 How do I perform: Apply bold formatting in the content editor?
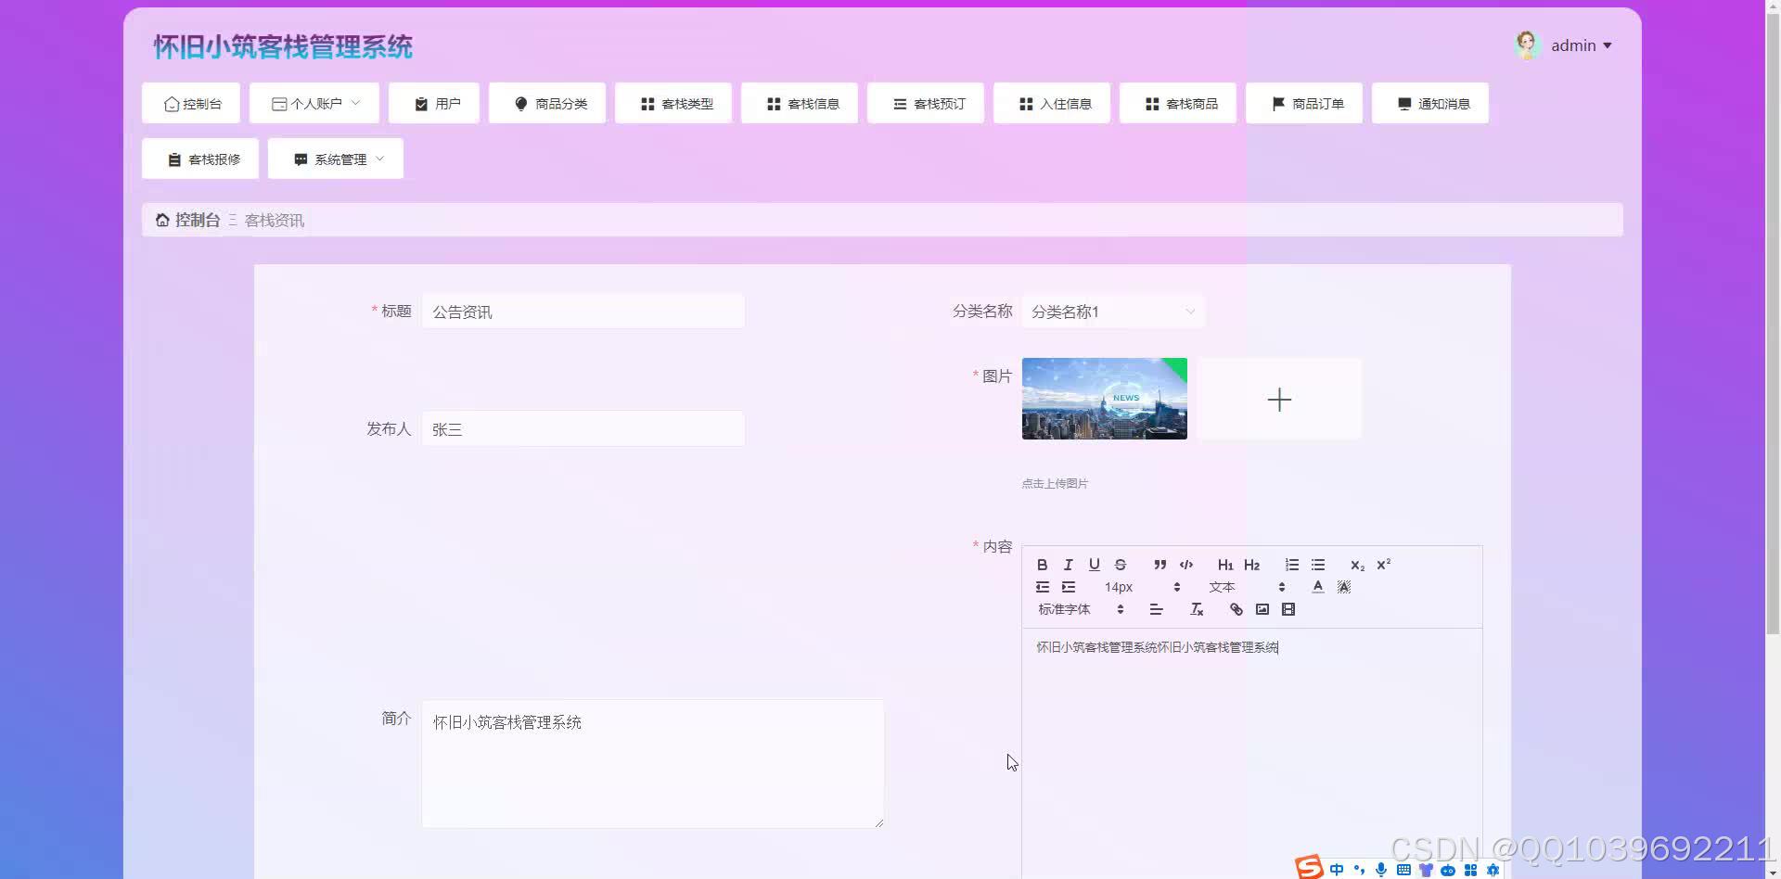coord(1042,564)
